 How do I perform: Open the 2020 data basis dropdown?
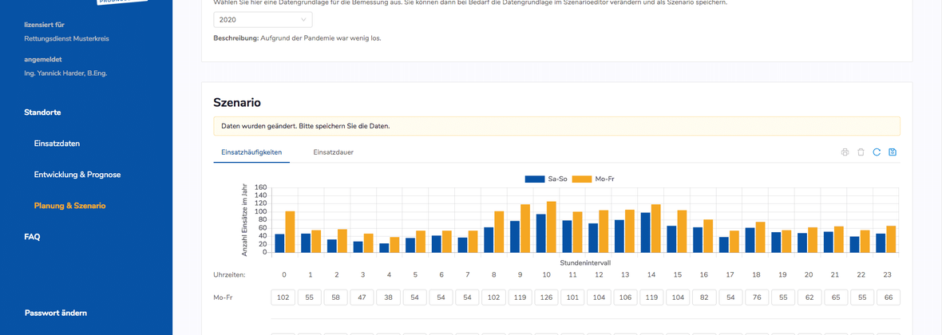(x=263, y=20)
